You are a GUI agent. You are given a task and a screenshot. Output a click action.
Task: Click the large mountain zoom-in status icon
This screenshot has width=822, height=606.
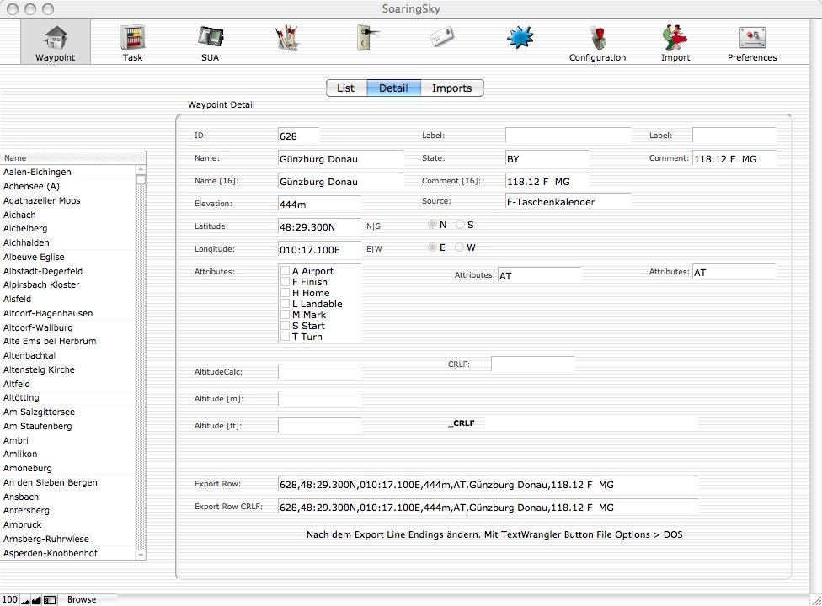click(36, 600)
